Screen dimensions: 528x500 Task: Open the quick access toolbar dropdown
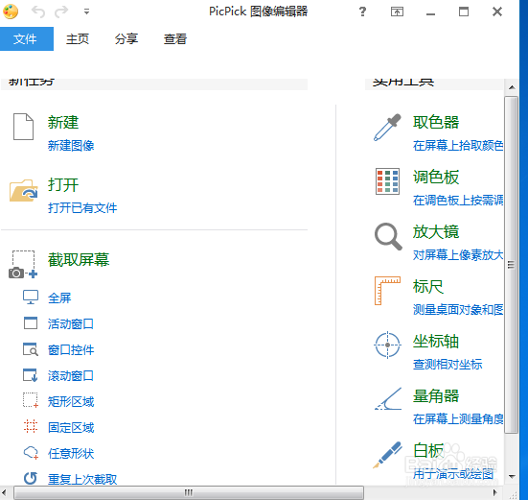[86, 12]
